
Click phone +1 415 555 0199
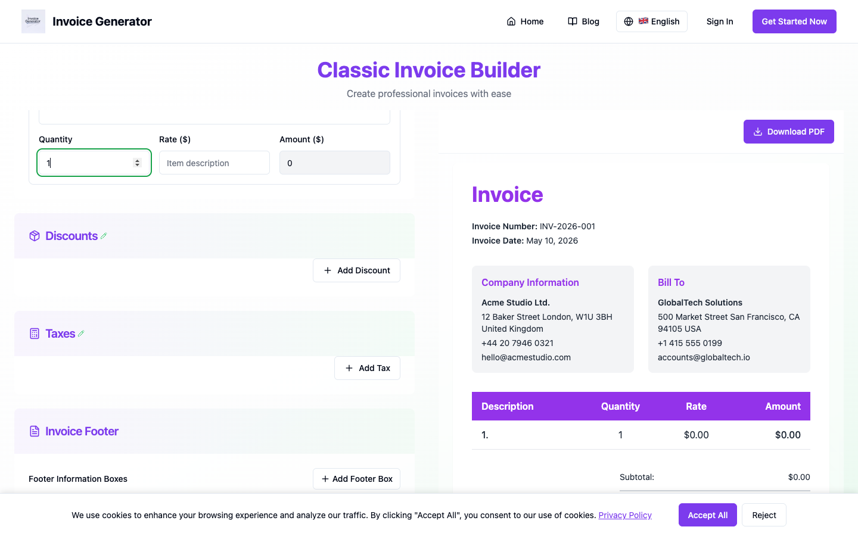click(690, 343)
